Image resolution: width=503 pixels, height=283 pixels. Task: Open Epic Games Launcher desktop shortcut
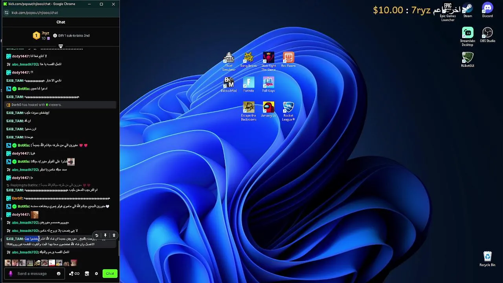(448, 12)
